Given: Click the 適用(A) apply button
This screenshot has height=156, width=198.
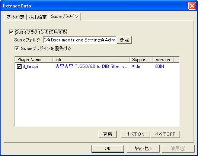Looking at the screenshot, I should (x=178, y=149).
